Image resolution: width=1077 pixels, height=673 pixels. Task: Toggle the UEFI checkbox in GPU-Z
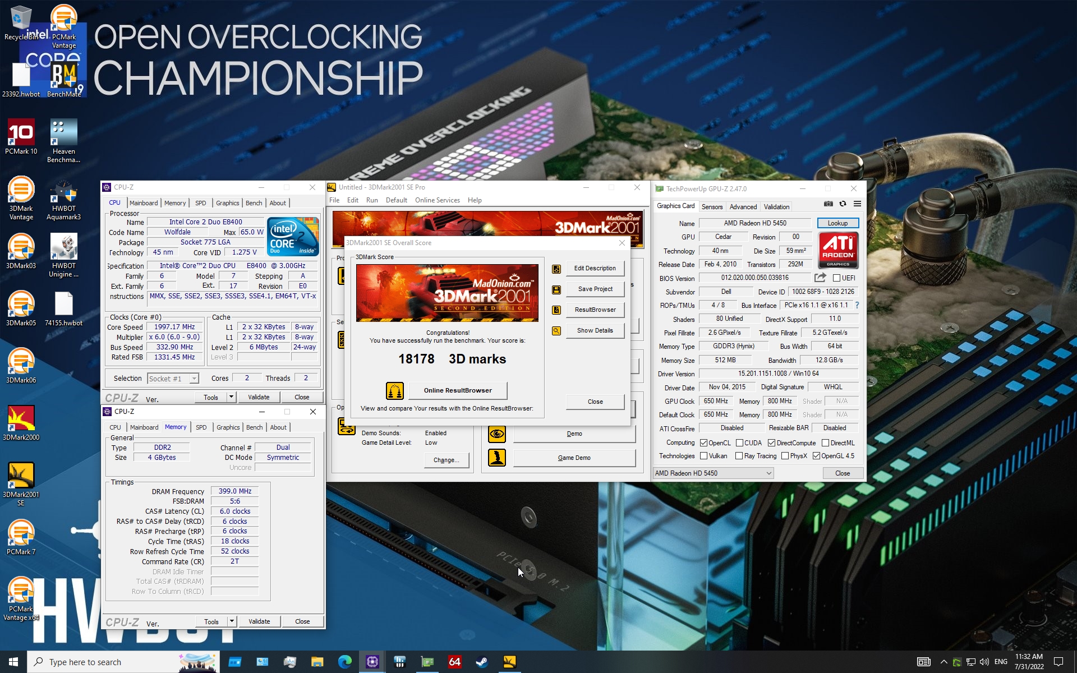tap(836, 278)
